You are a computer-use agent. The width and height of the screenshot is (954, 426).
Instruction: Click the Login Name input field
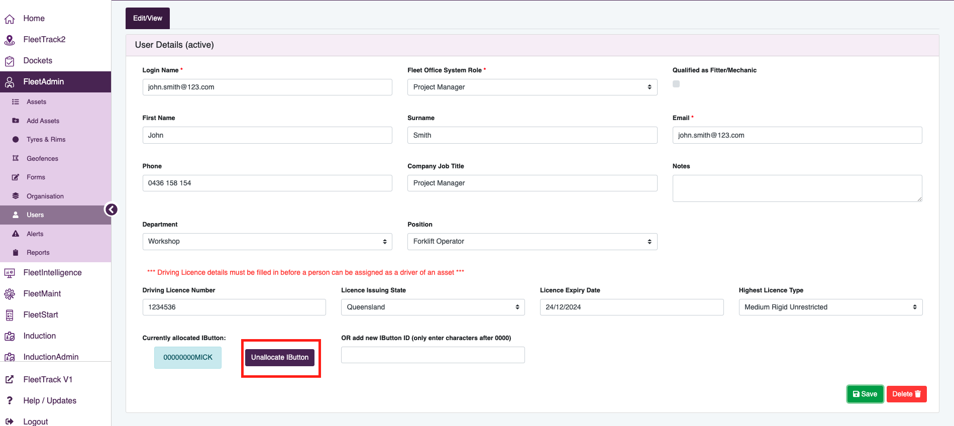point(267,87)
